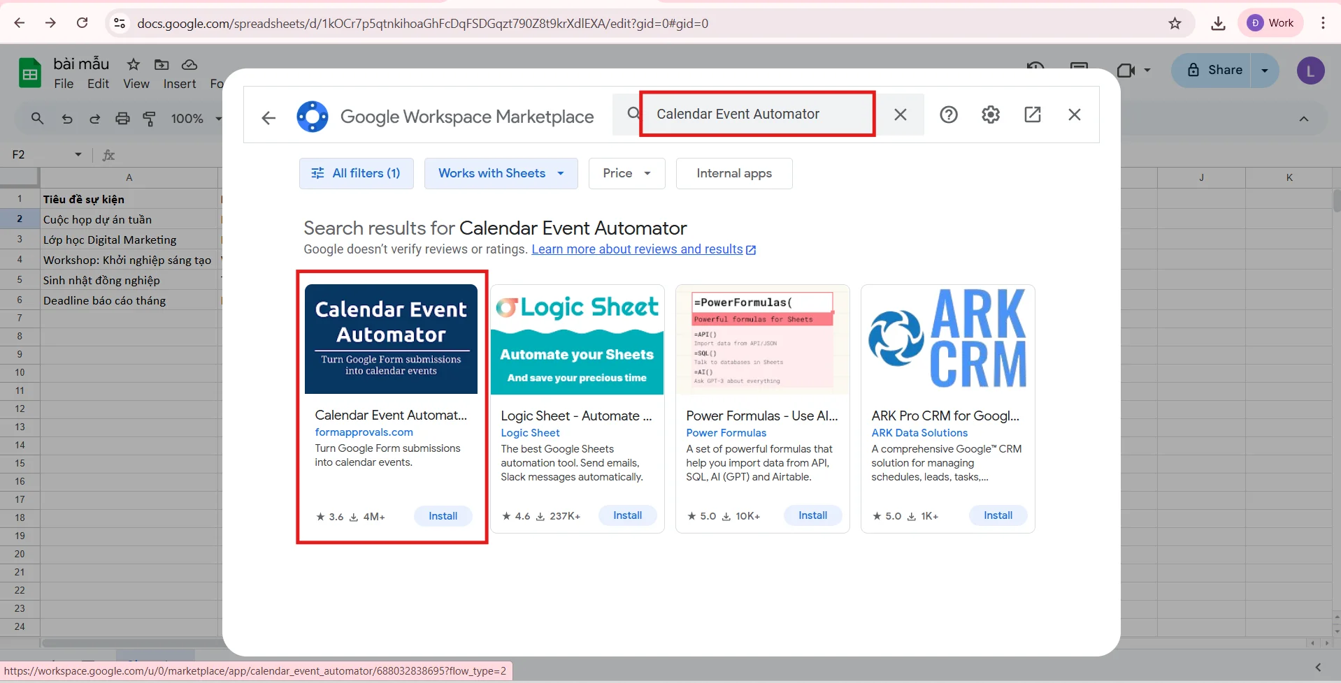The width and height of the screenshot is (1341, 683).
Task: Open the Power Formulas app thumbnail
Action: coord(763,339)
